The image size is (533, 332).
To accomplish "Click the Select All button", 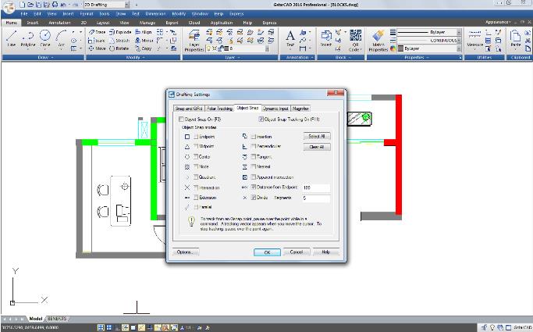I will (x=316, y=136).
